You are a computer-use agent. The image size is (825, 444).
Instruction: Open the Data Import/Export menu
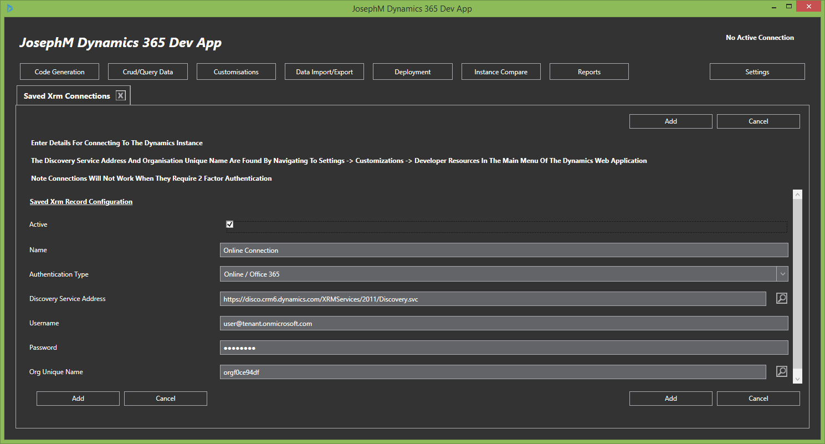click(x=324, y=72)
